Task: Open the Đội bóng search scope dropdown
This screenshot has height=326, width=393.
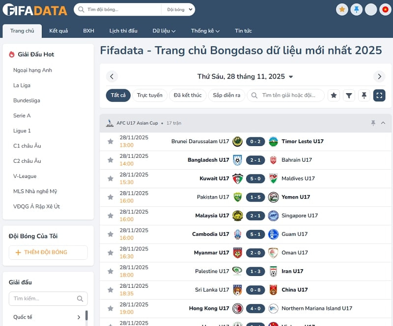Action: (x=178, y=9)
